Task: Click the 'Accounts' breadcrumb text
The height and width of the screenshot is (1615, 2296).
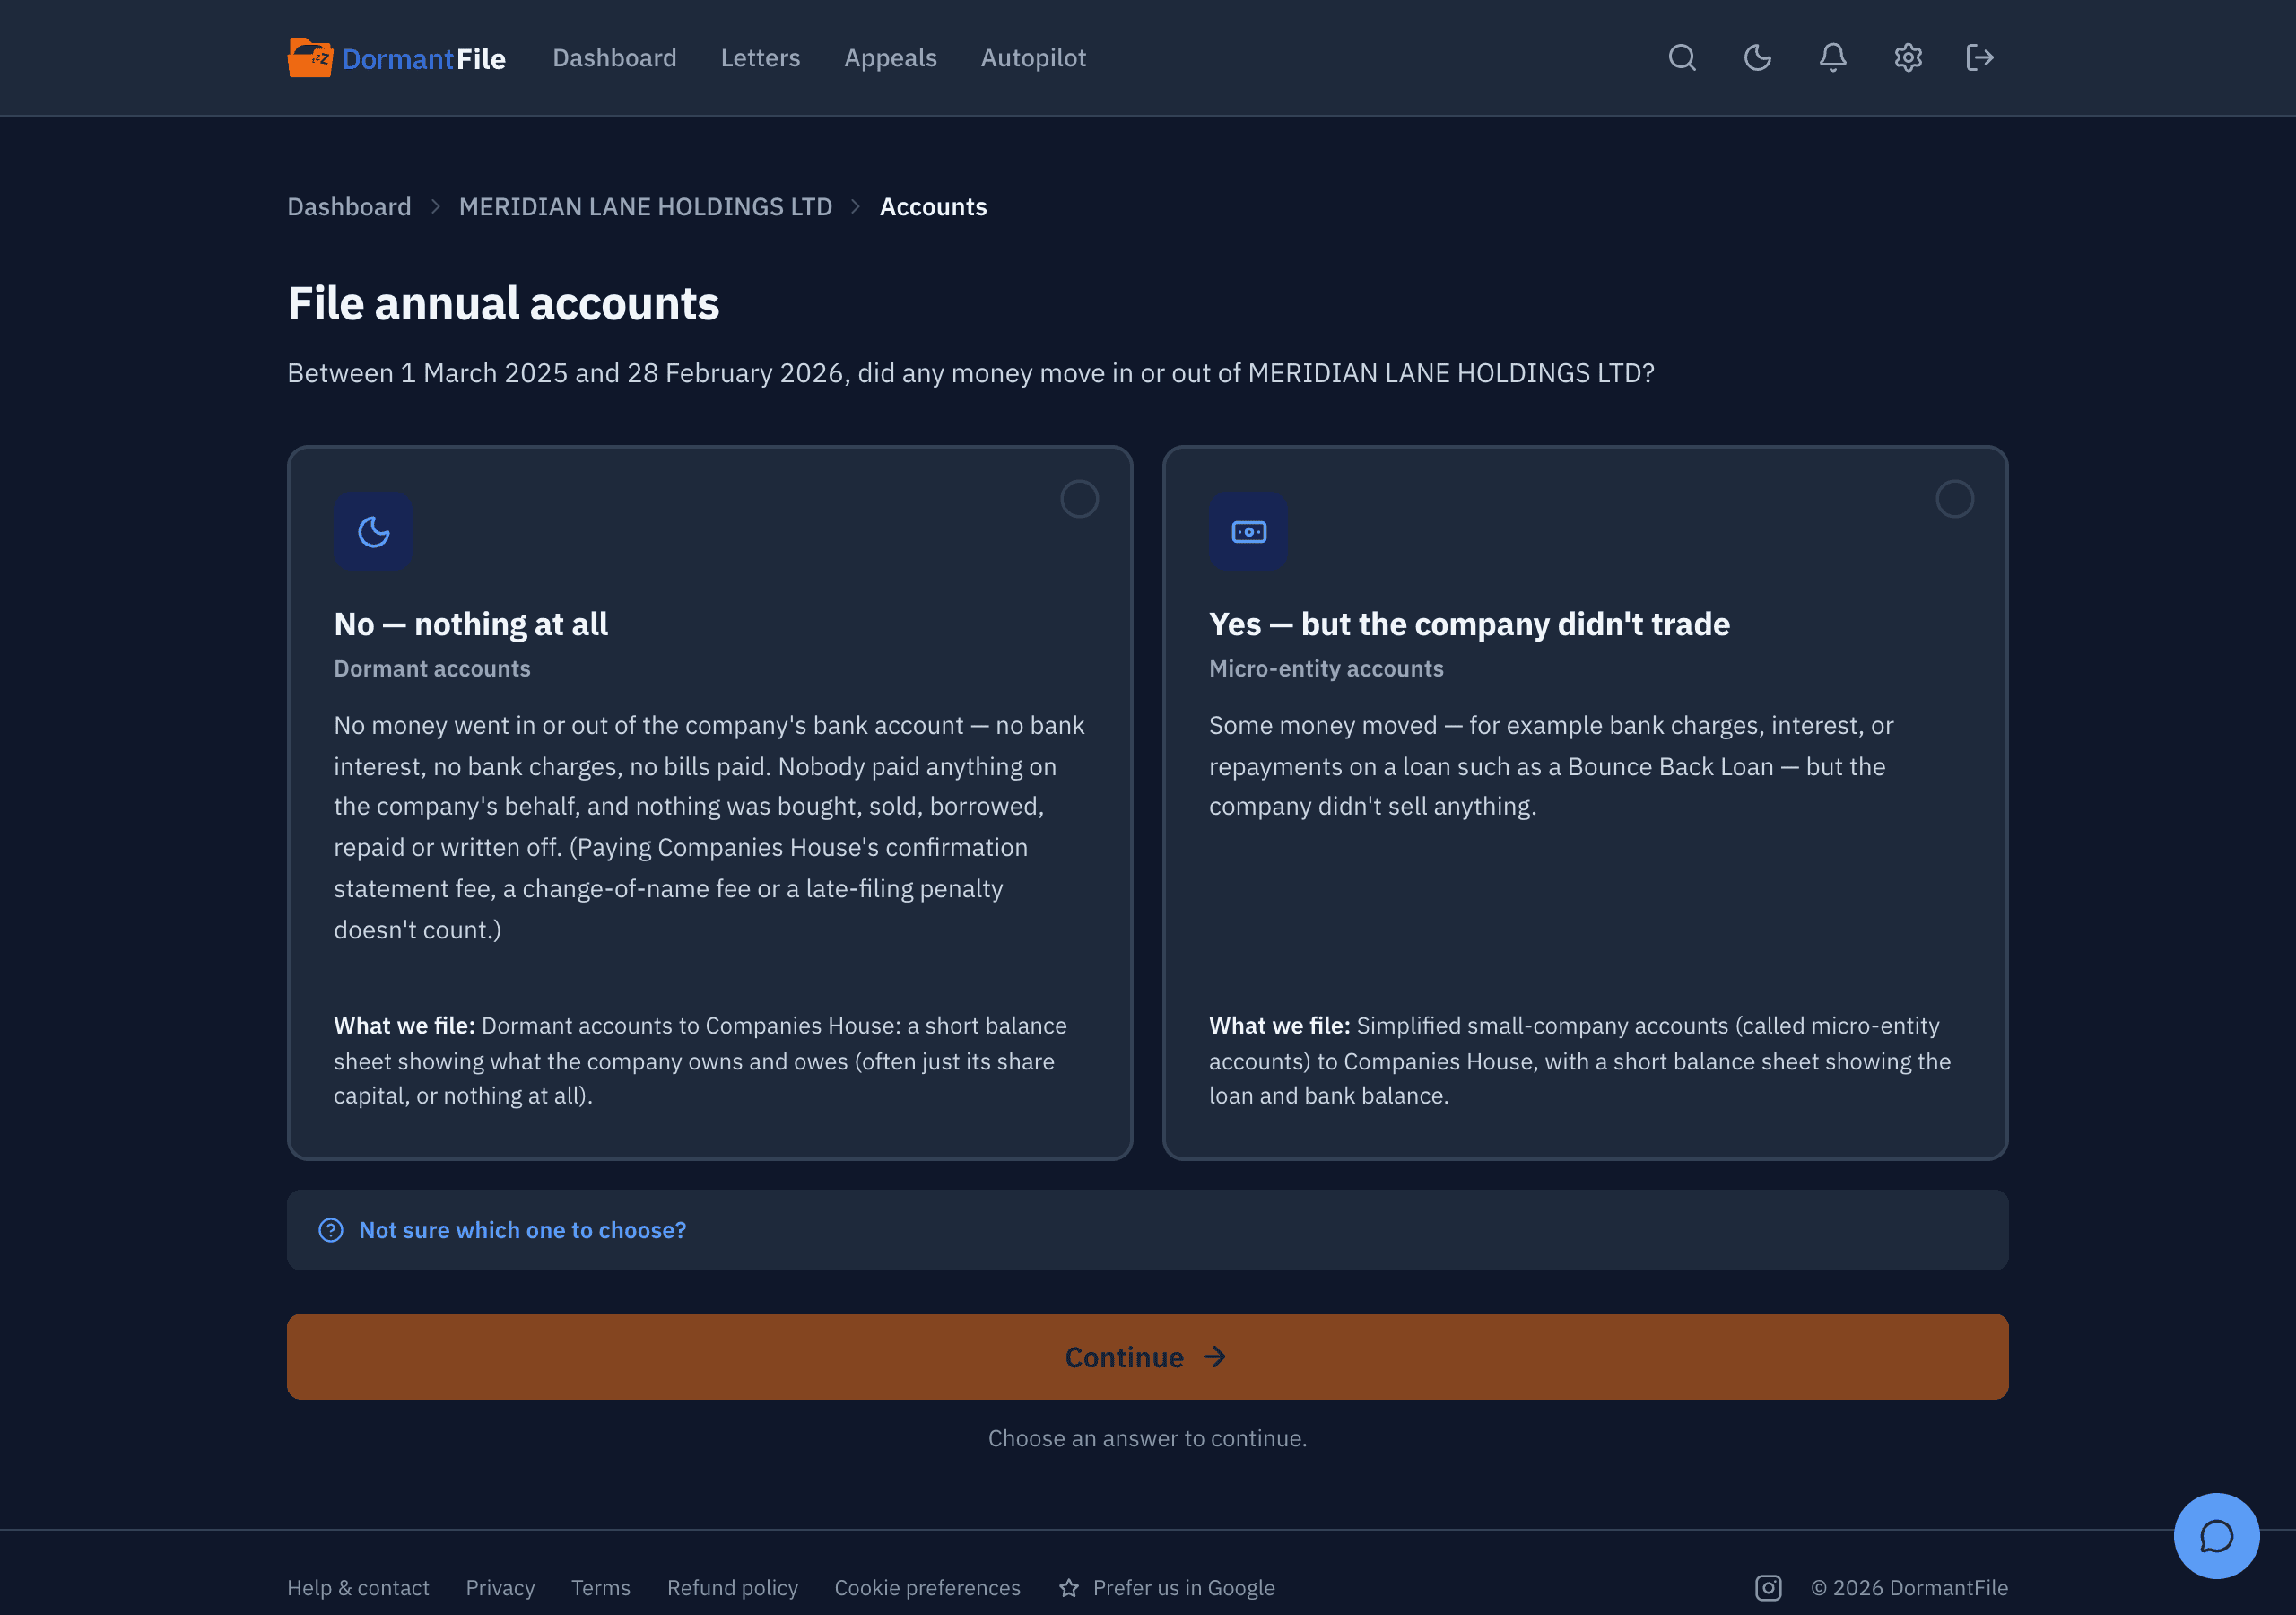Action: 933,207
